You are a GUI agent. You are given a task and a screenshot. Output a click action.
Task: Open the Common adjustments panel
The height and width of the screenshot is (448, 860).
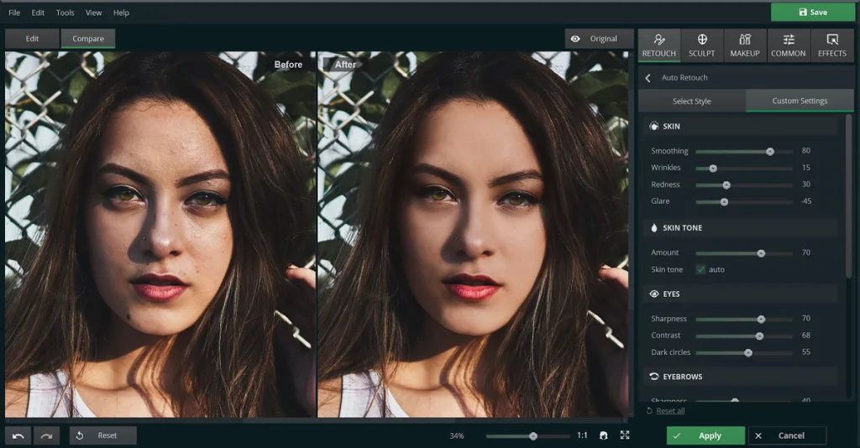point(788,45)
